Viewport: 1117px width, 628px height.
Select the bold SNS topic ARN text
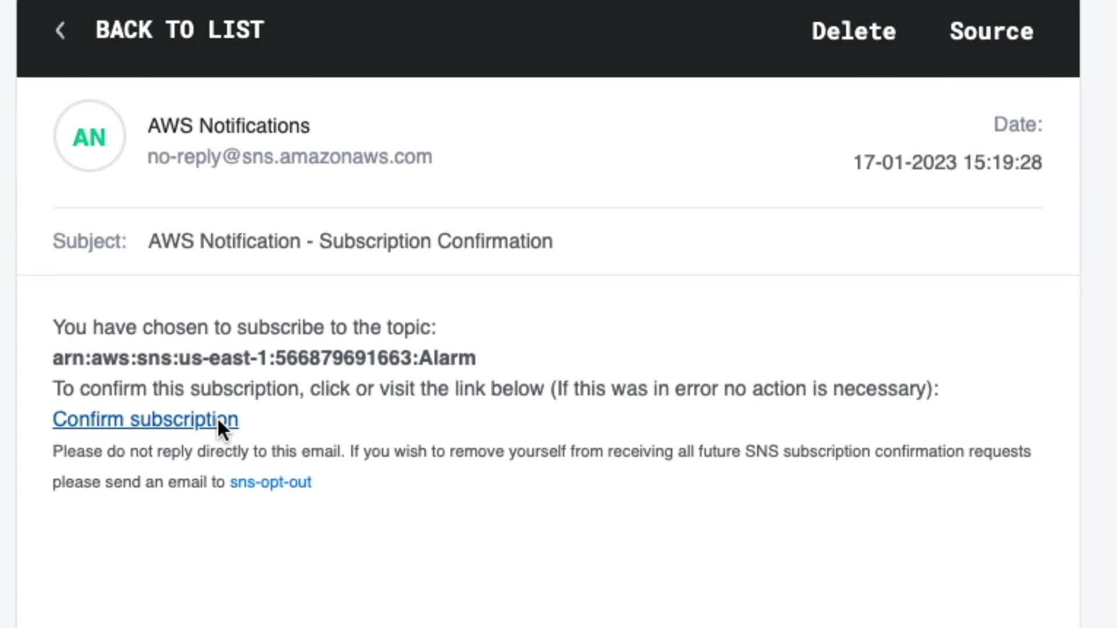[x=264, y=358]
